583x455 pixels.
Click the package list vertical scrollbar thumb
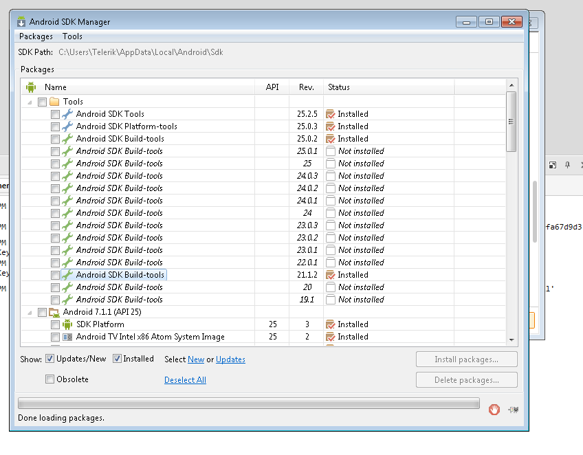[x=511, y=122]
